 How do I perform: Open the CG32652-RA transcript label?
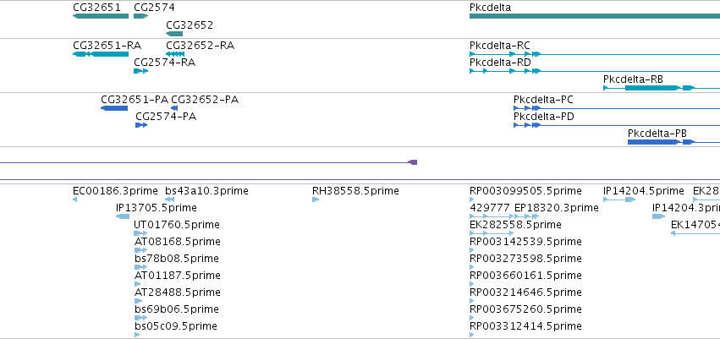[201, 46]
